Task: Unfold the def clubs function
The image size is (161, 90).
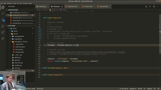Action: tap(42, 75)
